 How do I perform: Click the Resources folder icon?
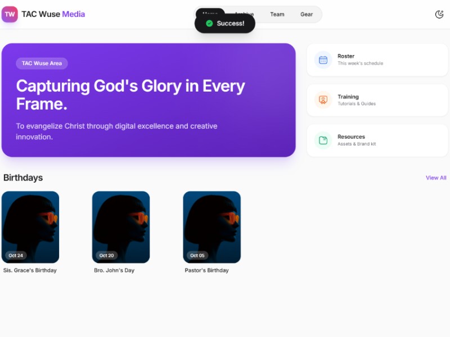tap(323, 140)
